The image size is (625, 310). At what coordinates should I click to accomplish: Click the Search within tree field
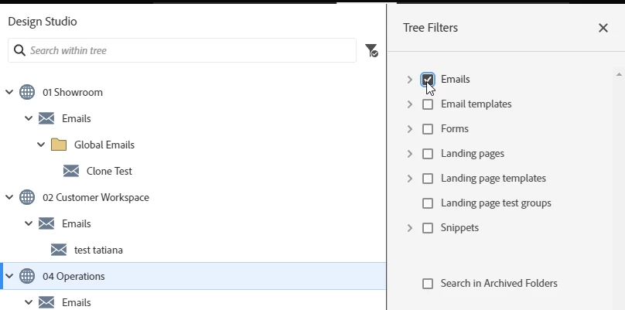click(182, 50)
